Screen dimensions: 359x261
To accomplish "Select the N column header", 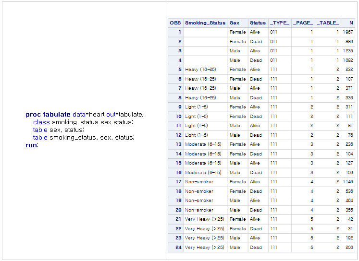I will point(348,23).
